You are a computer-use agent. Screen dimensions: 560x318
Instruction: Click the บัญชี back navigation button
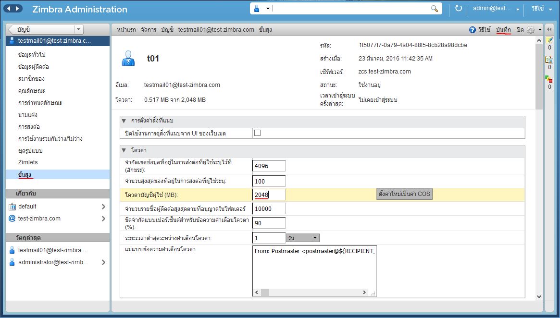click(x=41, y=30)
